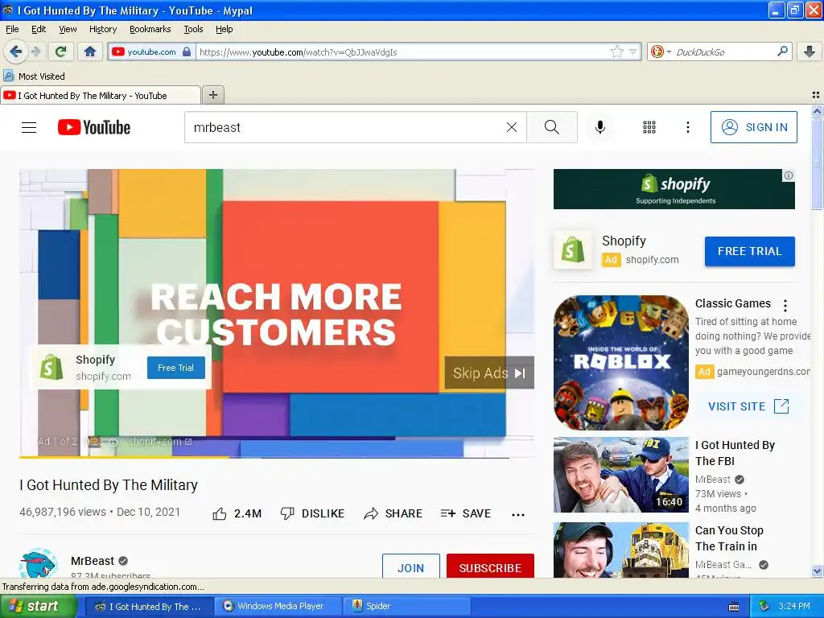Switch to Windows Media Player in the taskbar
The width and height of the screenshot is (824, 618).
pos(278,606)
